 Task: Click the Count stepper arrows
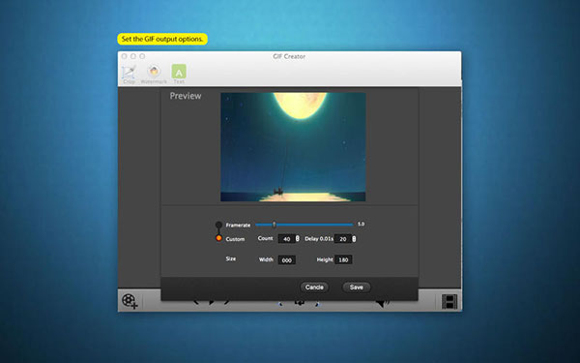tap(298, 239)
